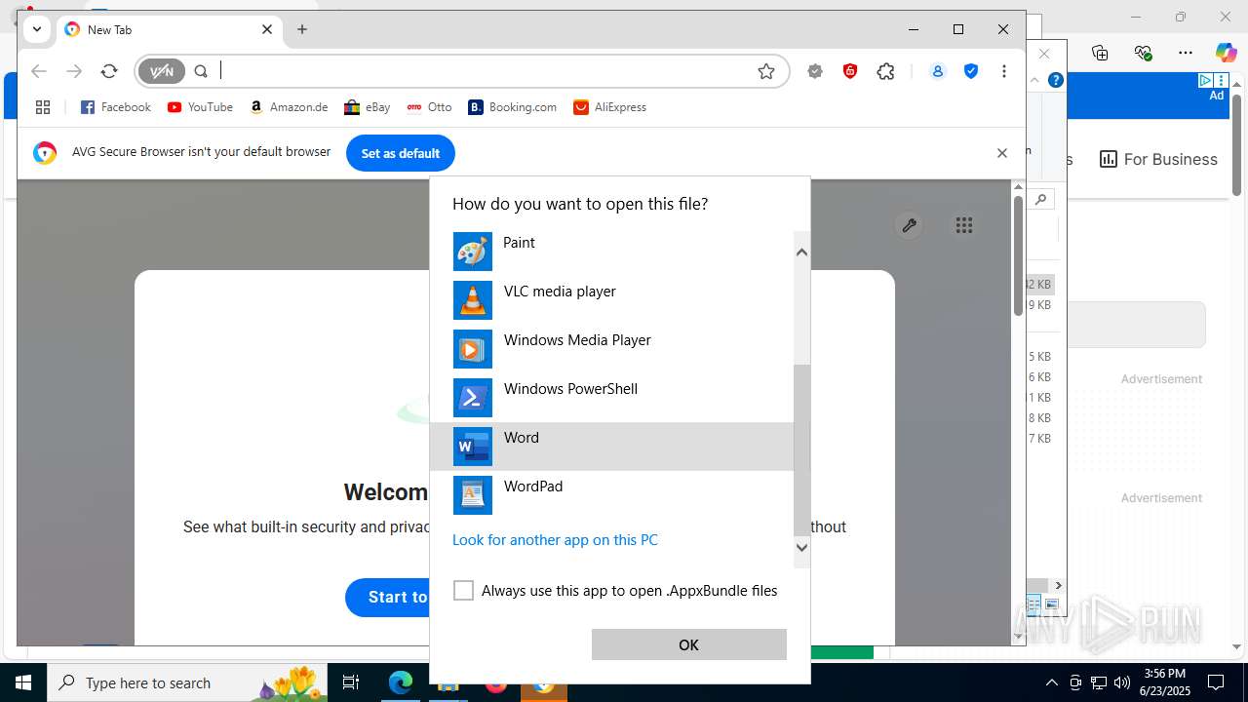The image size is (1248, 702).
Task: Choose the VLC media player cone icon
Action: tap(473, 300)
